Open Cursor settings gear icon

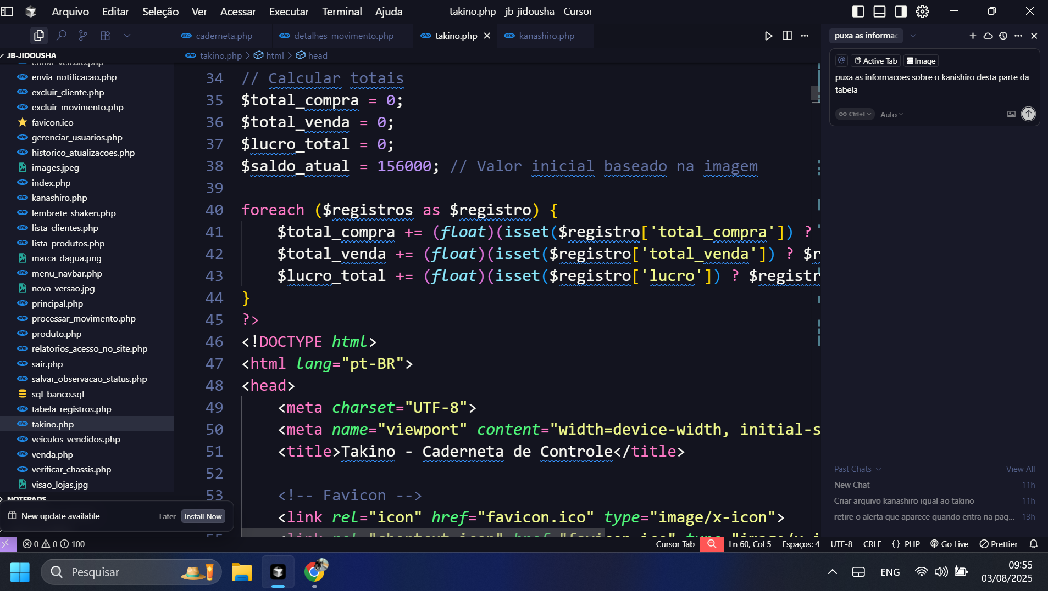pyautogui.click(x=922, y=12)
